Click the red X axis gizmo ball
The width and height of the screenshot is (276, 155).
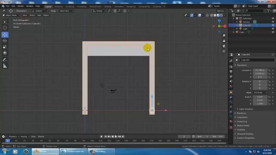pos(225,26)
